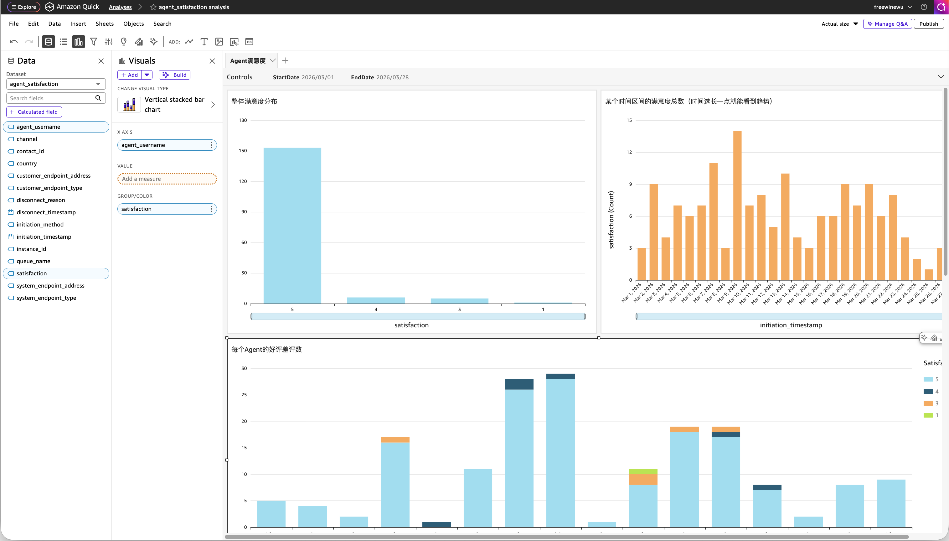This screenshot has height=541, width=949.
Task: Open the Parameters sliders icon
Action: 108,42
